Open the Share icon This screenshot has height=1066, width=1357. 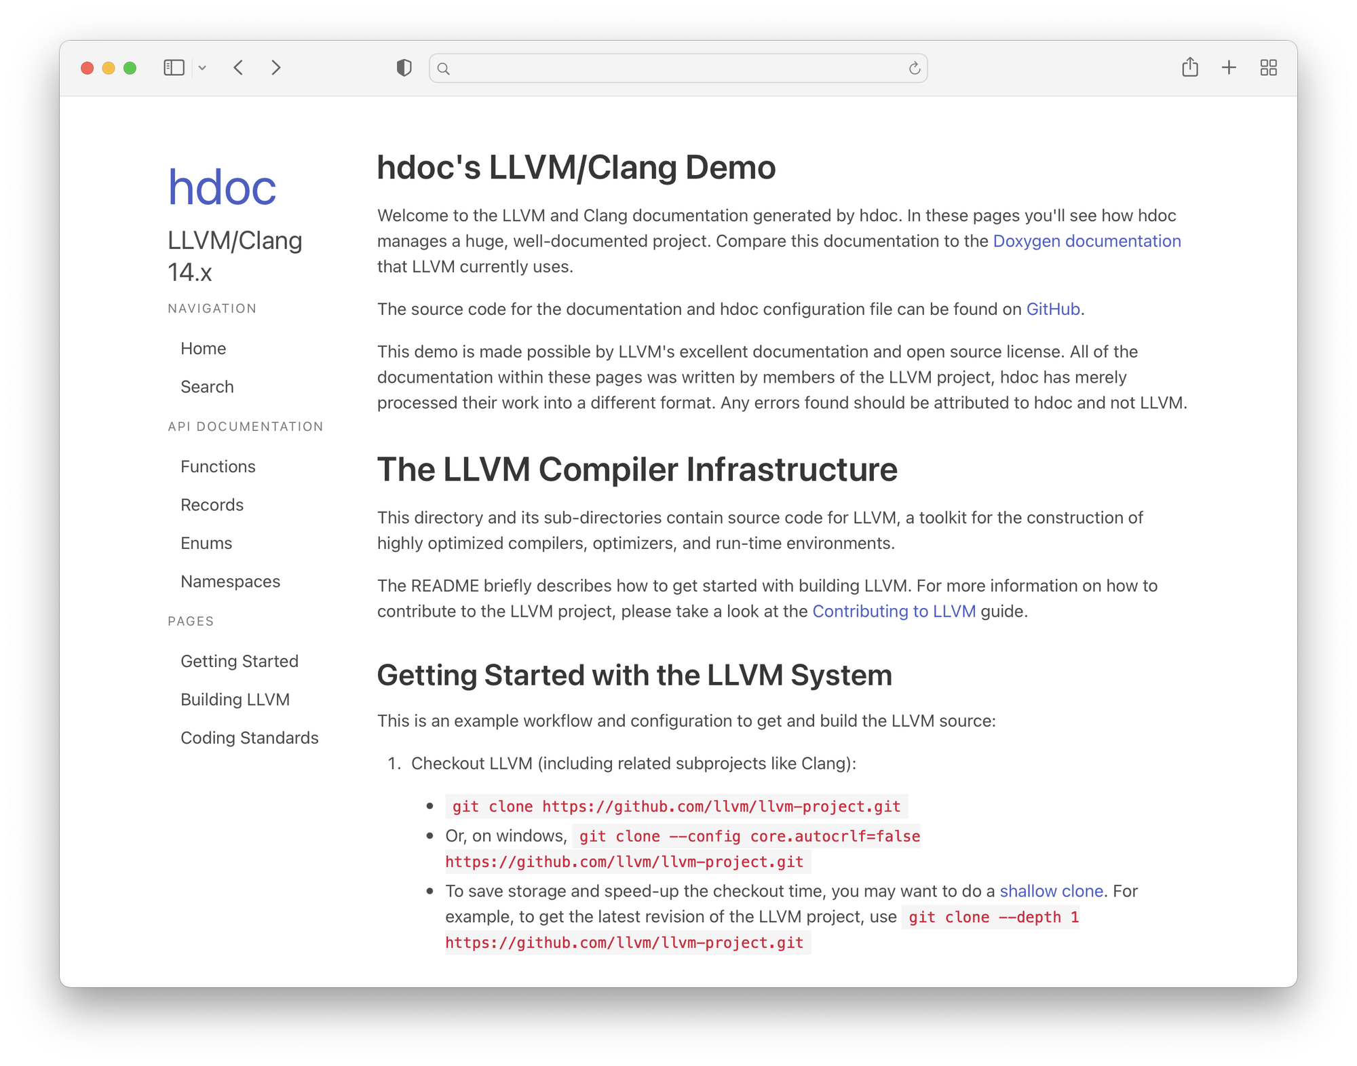coord(1190,67)
